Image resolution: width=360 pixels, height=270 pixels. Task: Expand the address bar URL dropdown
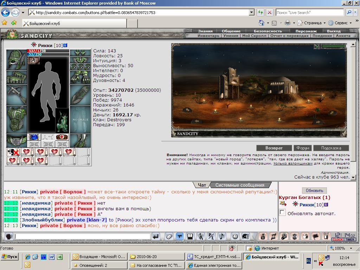click(252, 12)
